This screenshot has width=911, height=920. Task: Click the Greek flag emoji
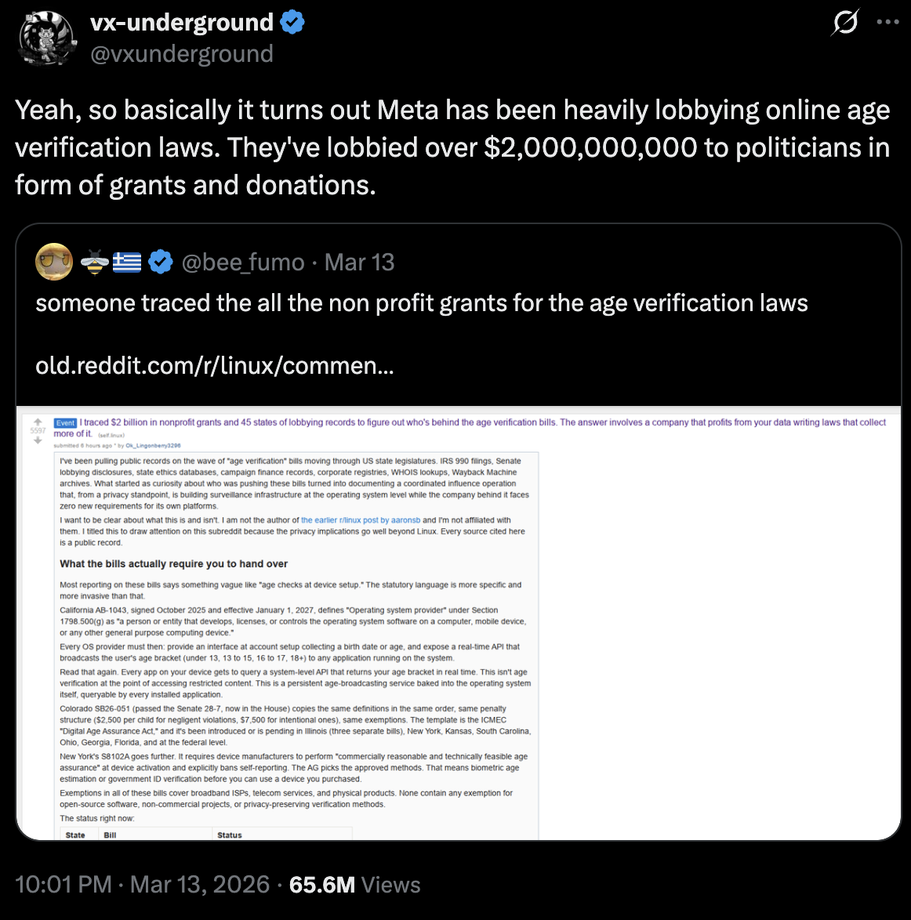click(x=127, y=262)
